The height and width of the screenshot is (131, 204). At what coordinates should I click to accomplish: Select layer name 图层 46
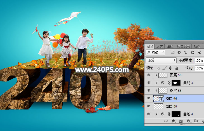click(171, 99)
